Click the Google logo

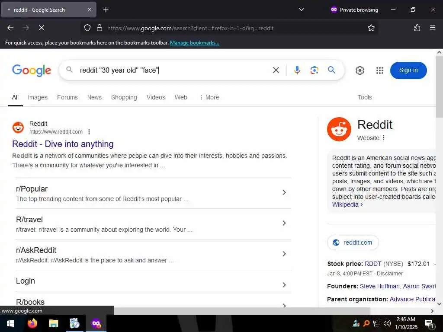(x=32, y=70)
